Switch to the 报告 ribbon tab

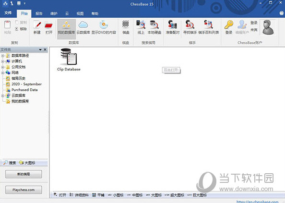coord(39,13)
